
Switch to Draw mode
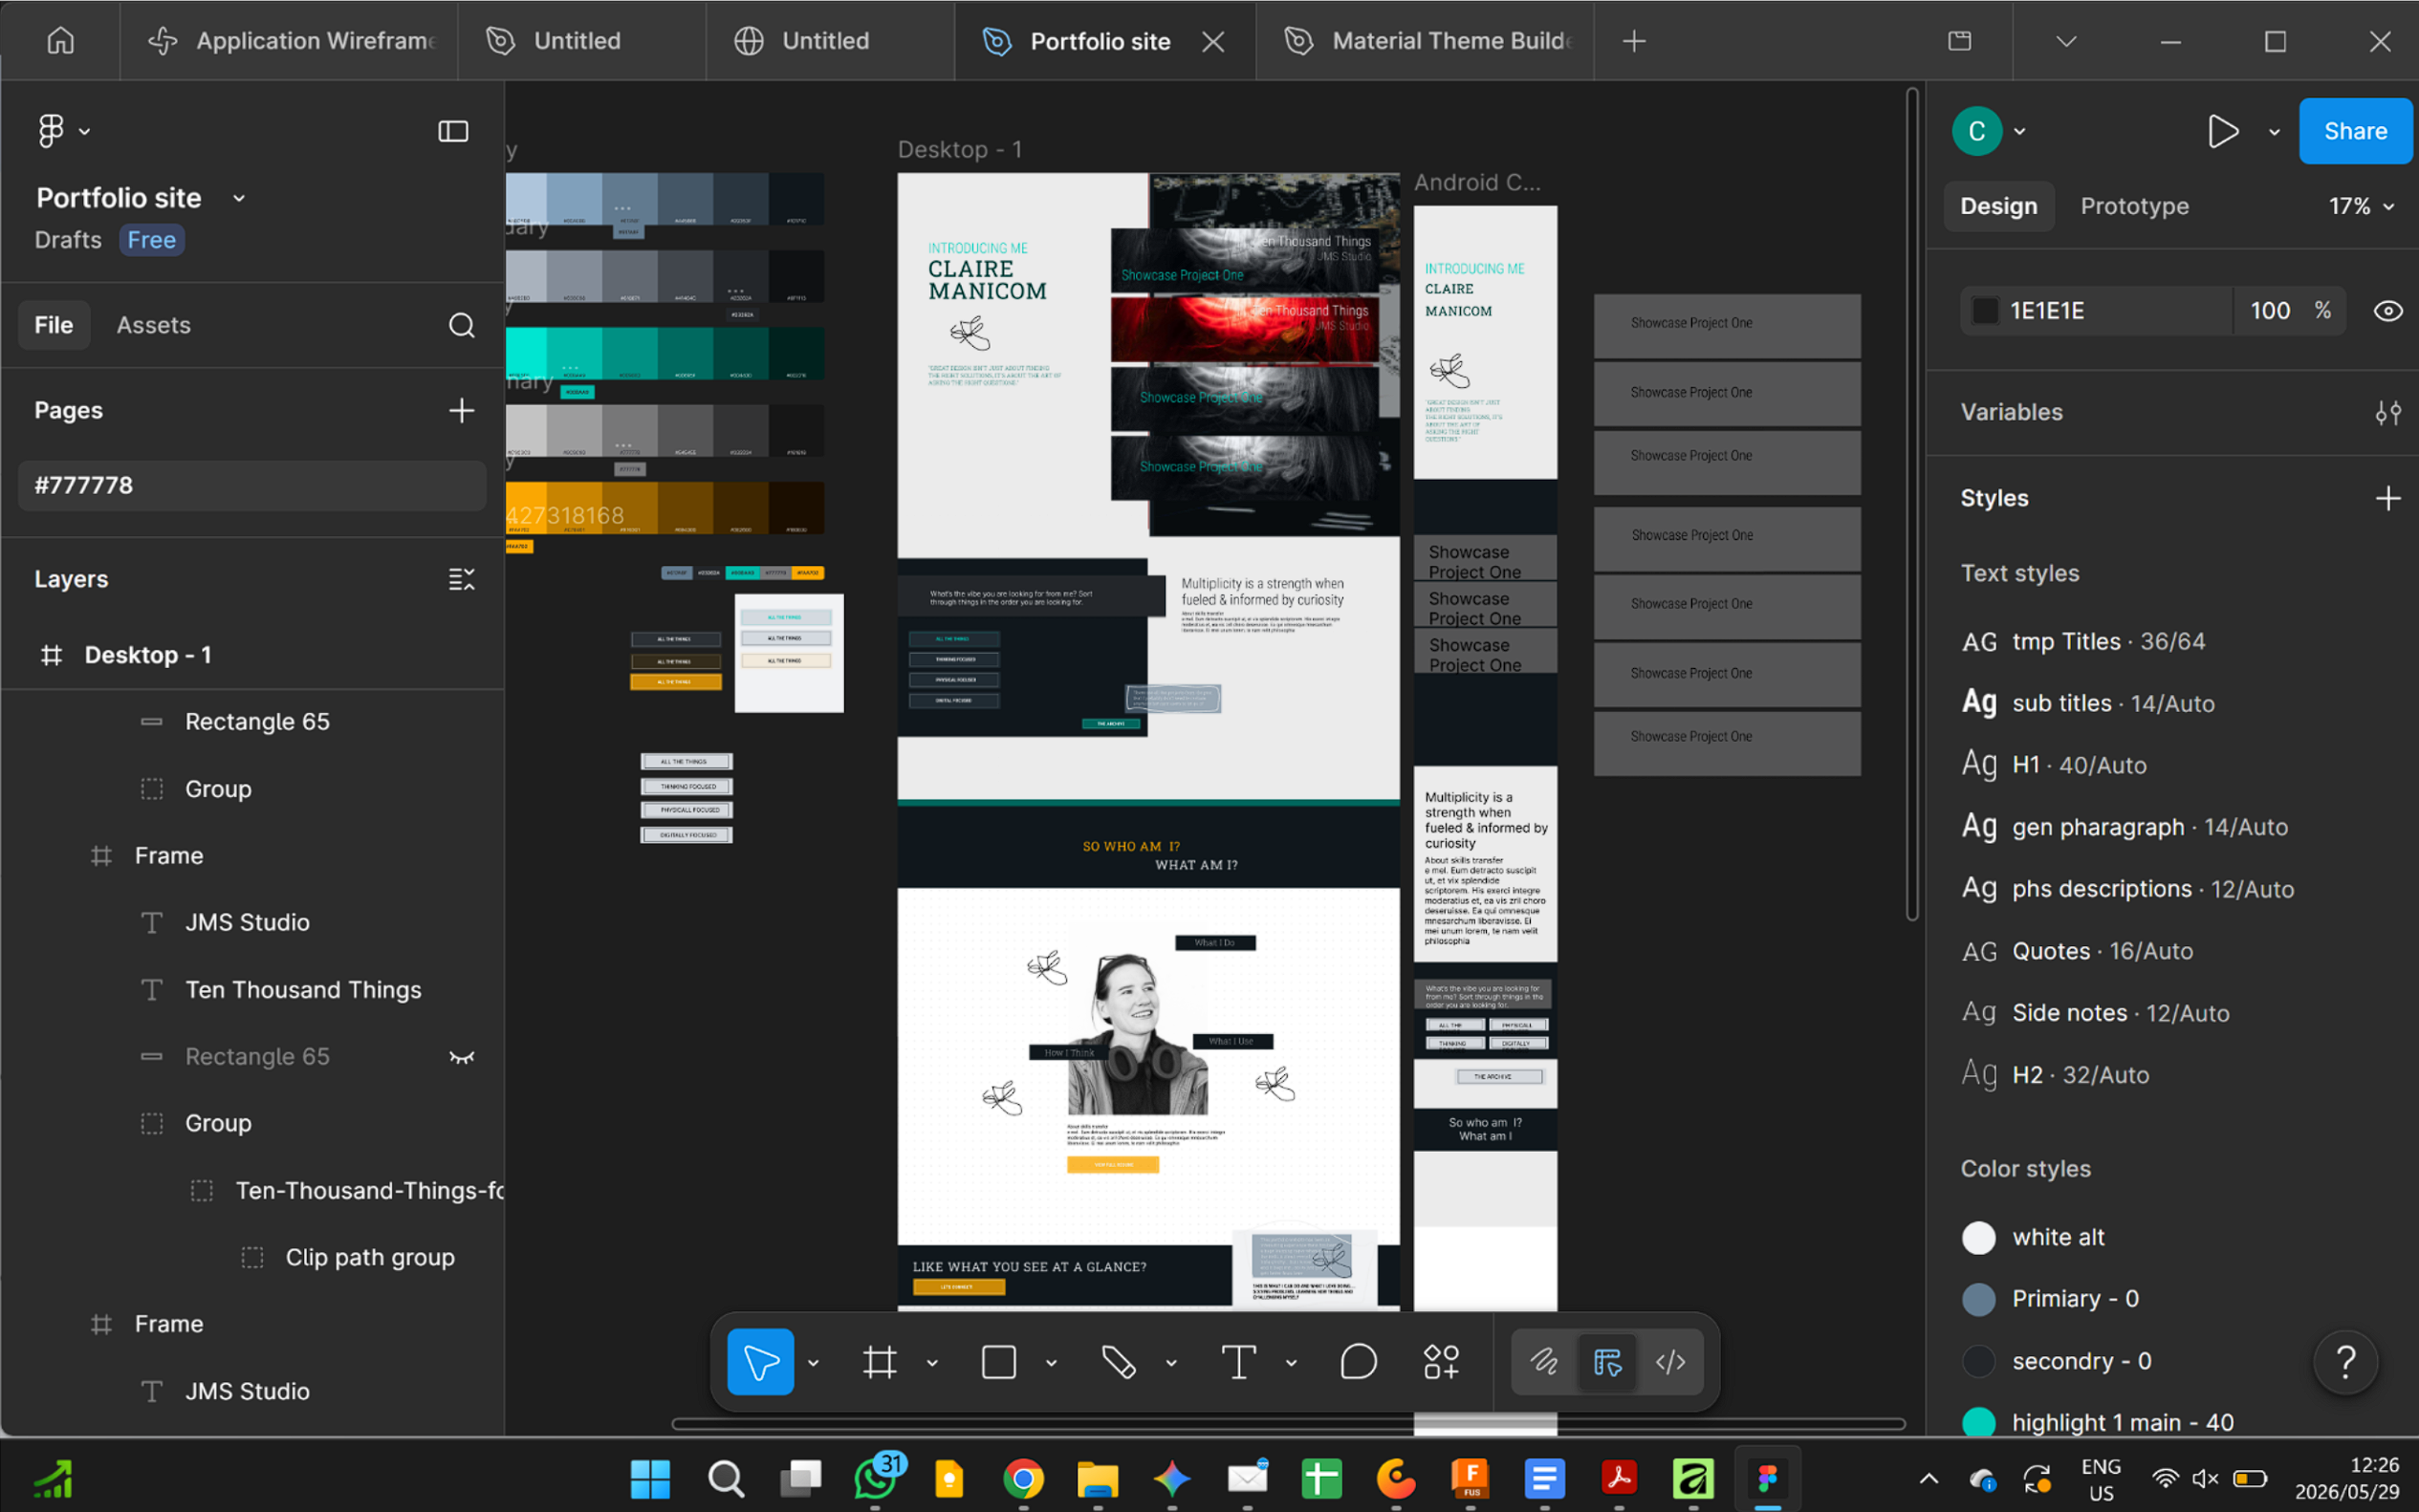[1543, 1362]
